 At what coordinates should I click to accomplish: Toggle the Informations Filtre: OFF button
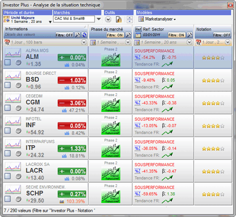coord(64,35)
